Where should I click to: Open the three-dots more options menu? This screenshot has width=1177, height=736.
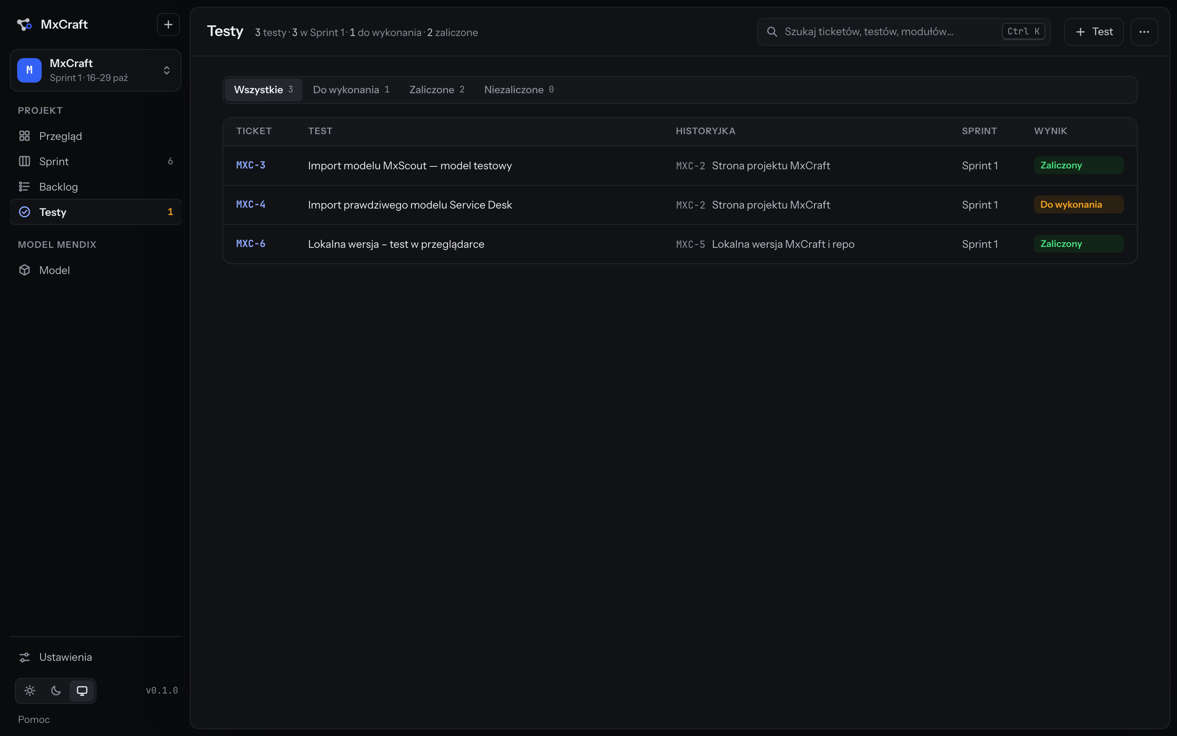click(1144, 31)
